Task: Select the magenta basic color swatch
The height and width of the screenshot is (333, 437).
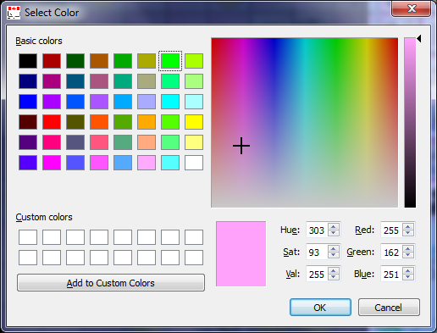Action: [x=52, y=163]
